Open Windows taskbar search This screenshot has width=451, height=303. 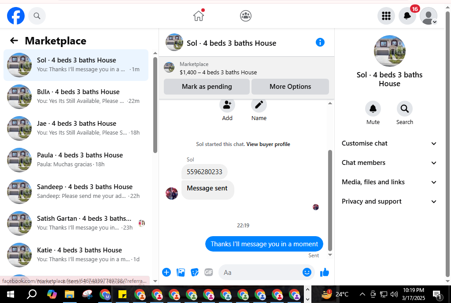[x=32, y=294]
